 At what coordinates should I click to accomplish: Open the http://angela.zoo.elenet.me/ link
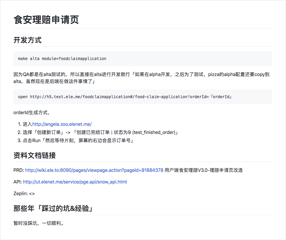(62, 124)
